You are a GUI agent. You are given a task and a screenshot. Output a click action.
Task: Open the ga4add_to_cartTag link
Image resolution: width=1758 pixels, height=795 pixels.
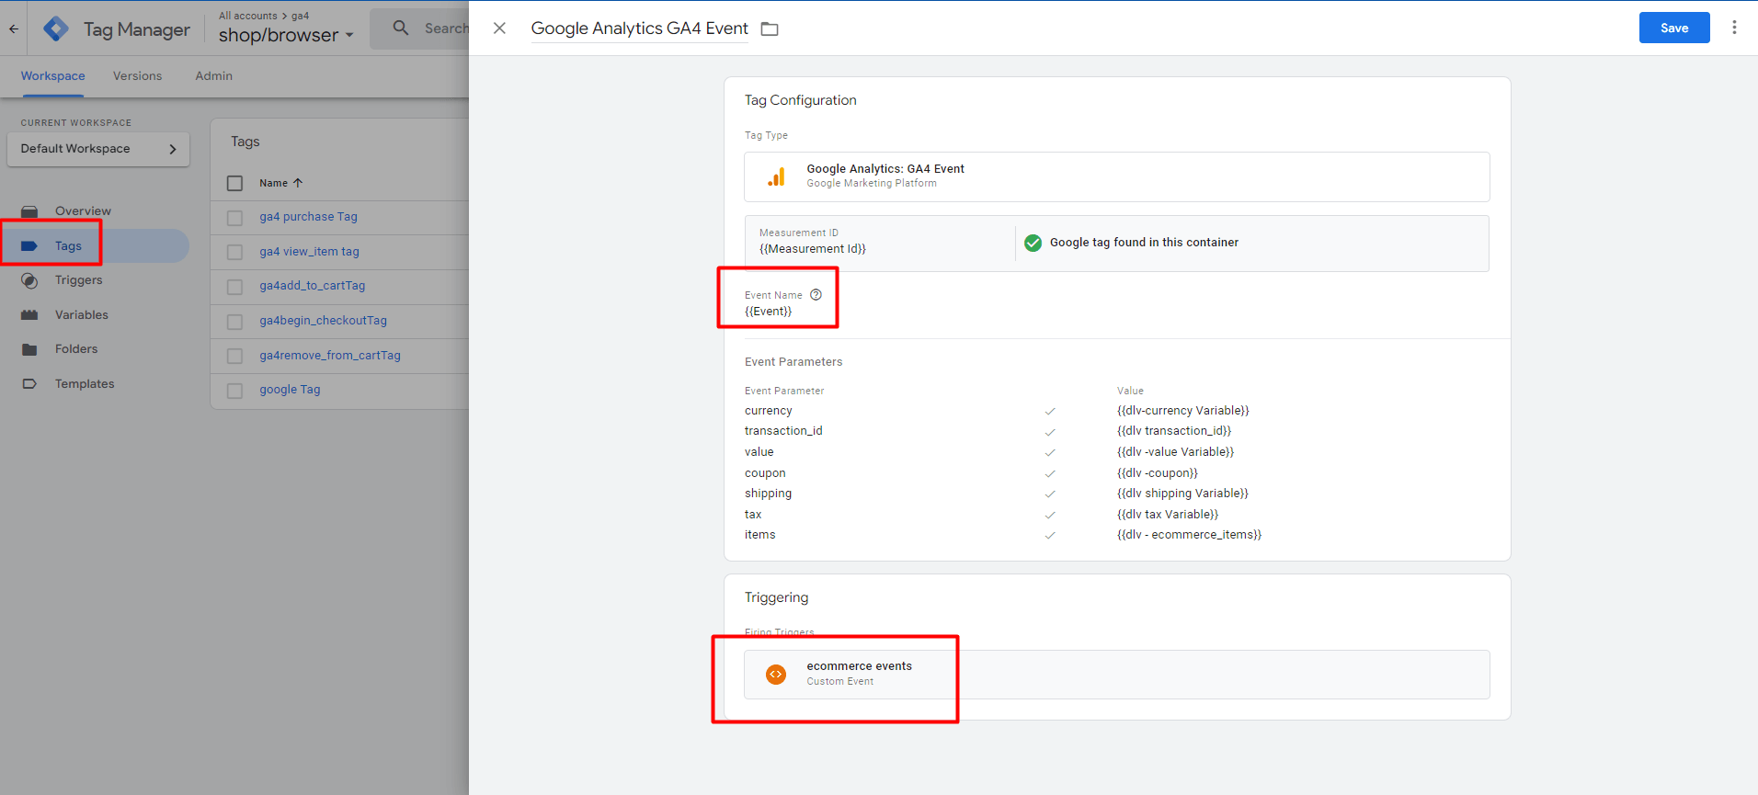(x=312, y=286)
